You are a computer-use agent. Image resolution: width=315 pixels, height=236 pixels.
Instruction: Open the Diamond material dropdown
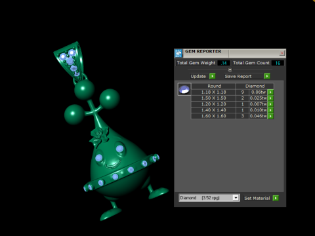tap(236, 198)
